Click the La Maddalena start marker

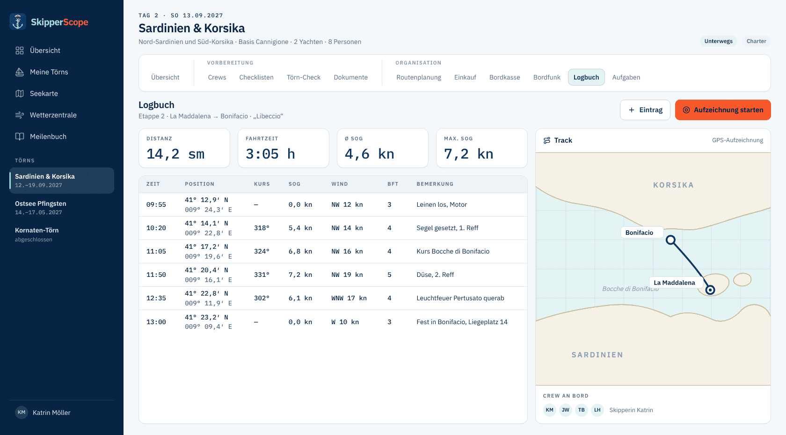[x=710, y=290]
